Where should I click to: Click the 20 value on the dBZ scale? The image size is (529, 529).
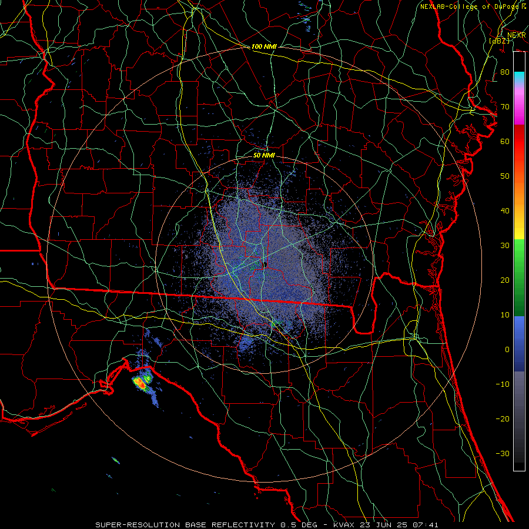coord(505,280)
